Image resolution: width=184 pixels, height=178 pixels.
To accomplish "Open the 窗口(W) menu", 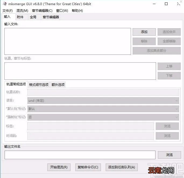I will [x=62, y=11].
